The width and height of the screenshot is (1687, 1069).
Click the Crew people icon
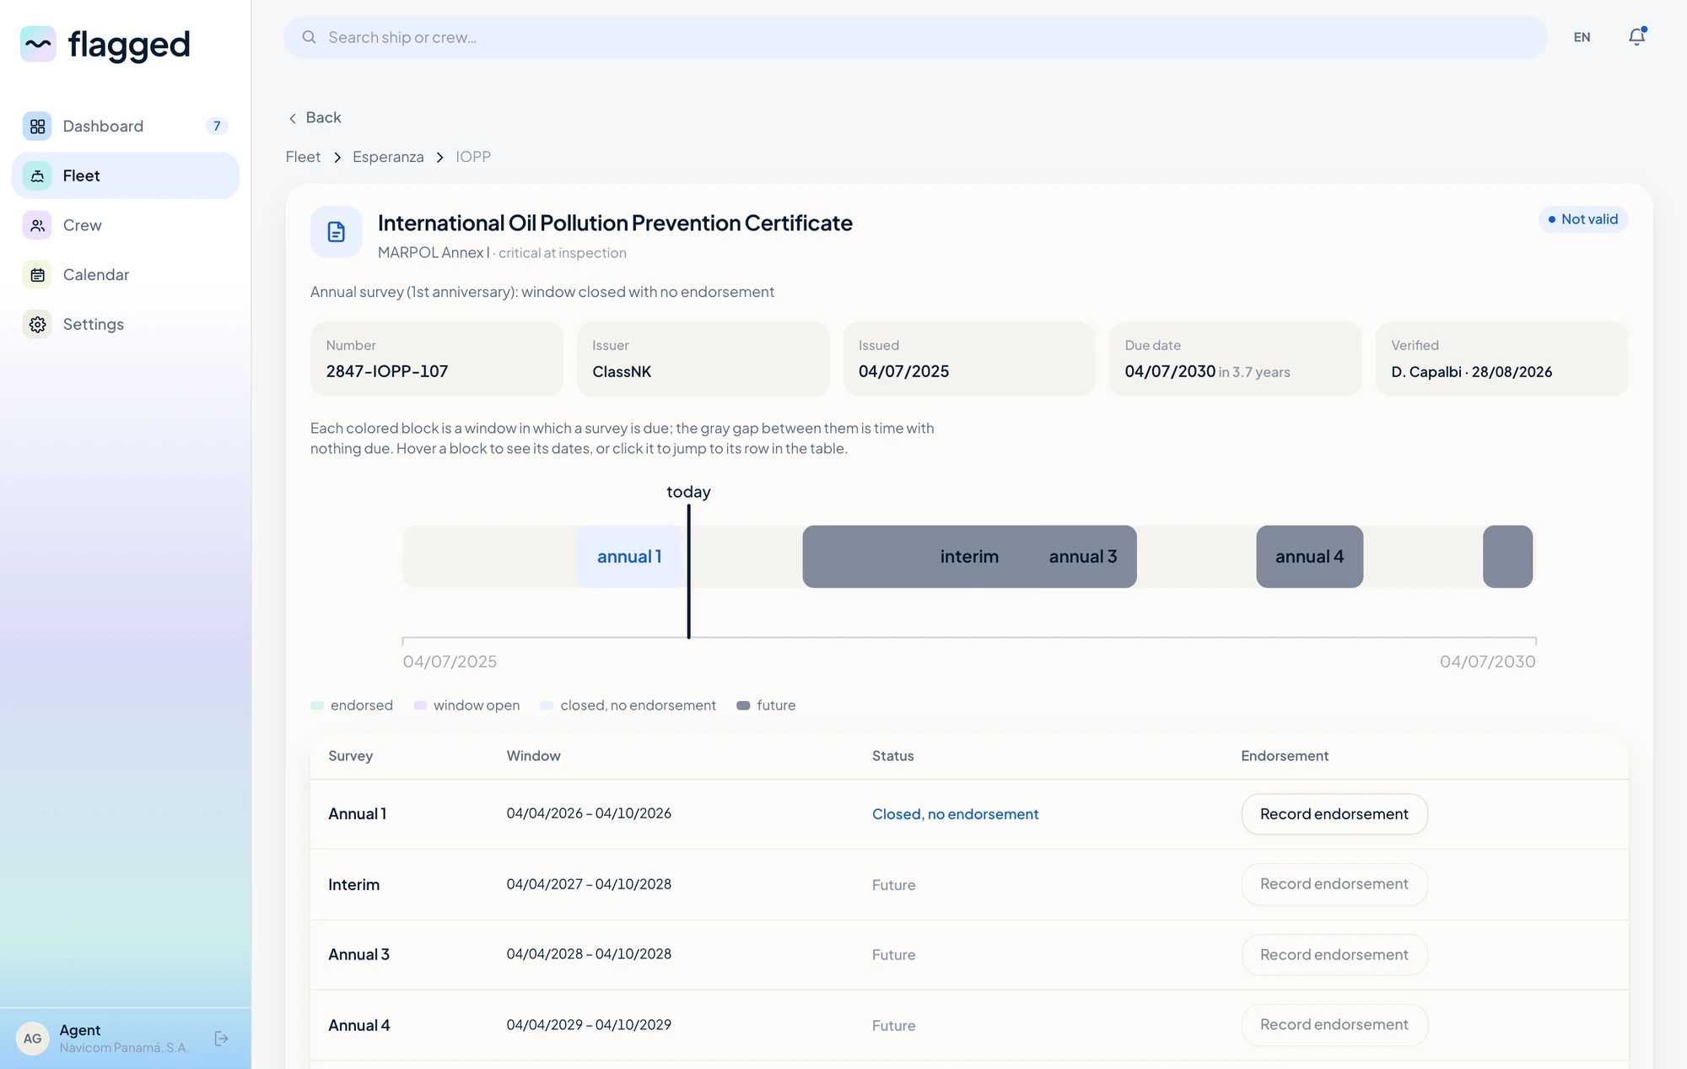point(37,225)
